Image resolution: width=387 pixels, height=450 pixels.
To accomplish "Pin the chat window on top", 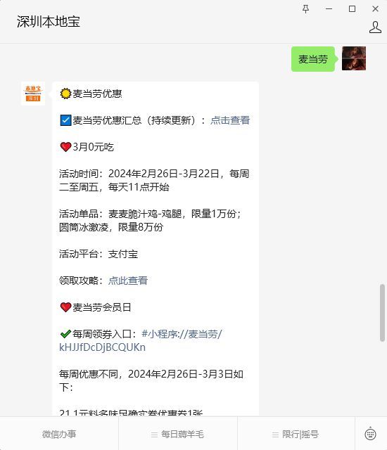I will 306,9.
